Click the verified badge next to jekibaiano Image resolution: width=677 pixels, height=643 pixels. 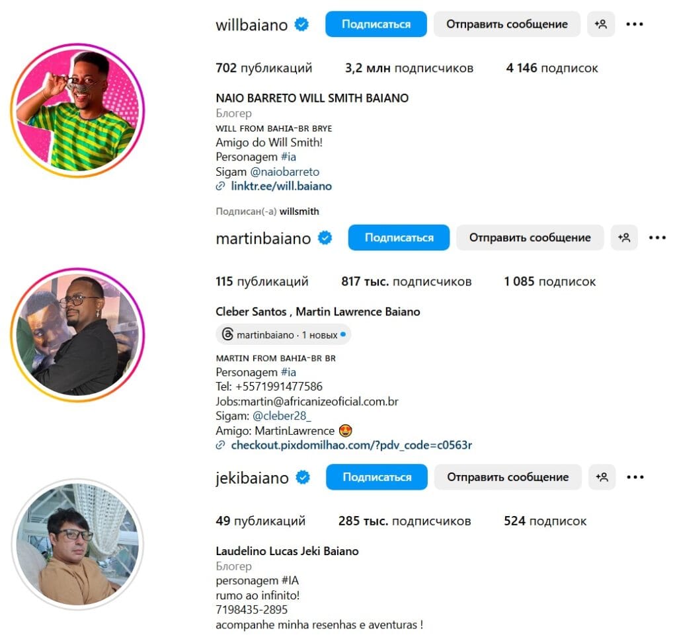pyautogui.click(x=303, y=477)
